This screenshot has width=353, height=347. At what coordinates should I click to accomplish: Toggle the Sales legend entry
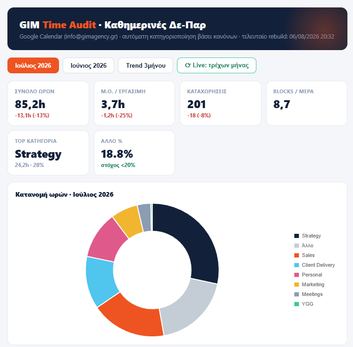click(304, 255)
